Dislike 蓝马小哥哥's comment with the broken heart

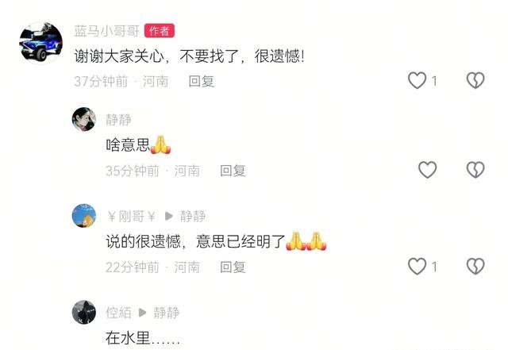(x=475, y=80)
